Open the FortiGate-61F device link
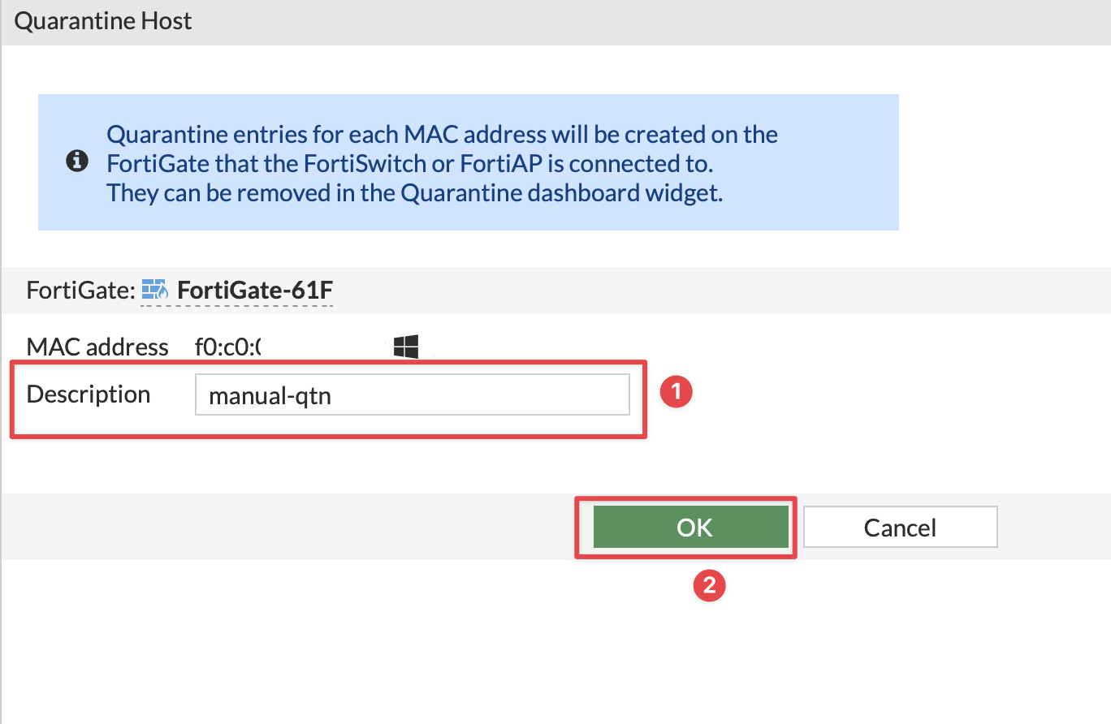Image resolution: width=1111 pixels, height=724 pixels. point(255,290)
